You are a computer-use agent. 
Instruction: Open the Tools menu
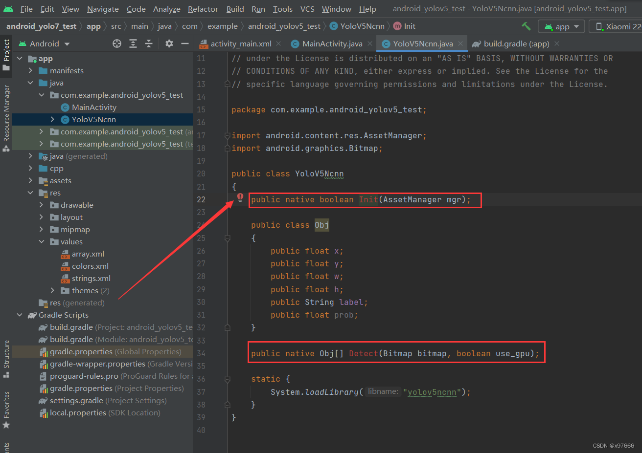[282, 9]
